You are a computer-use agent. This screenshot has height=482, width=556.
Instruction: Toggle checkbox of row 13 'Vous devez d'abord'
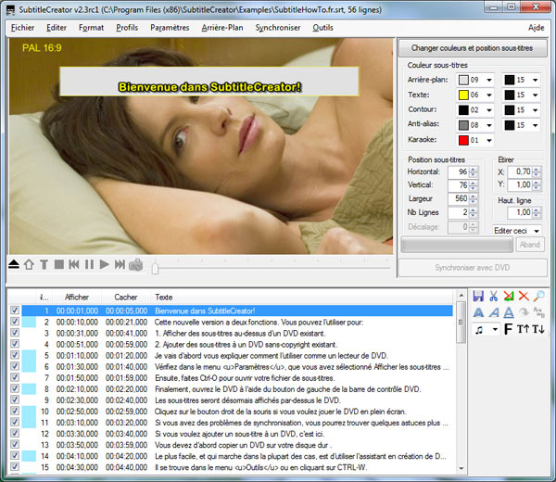tap(15, 444)
